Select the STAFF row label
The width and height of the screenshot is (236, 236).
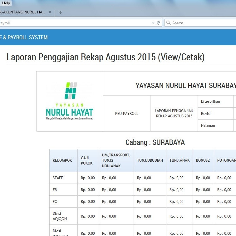point(58,178)
